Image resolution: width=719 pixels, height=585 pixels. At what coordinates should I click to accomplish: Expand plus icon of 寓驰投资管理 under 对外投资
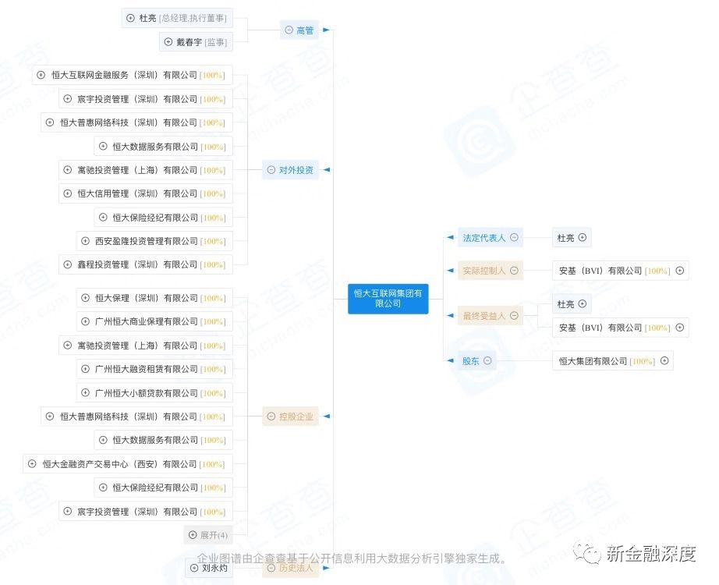67,170
